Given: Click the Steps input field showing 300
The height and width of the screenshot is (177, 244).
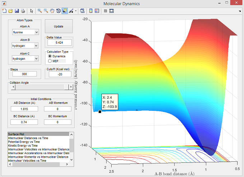Looking at the screenshot, I should pos(24,74).
